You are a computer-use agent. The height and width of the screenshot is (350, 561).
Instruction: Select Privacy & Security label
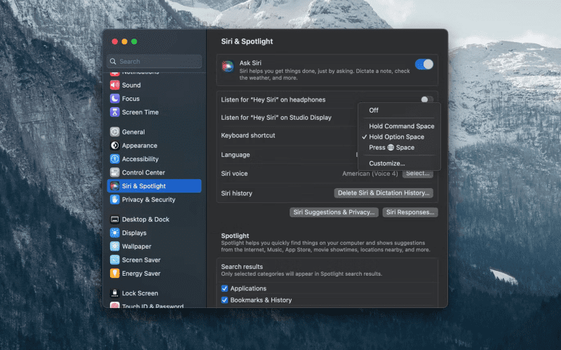point(149,199)
